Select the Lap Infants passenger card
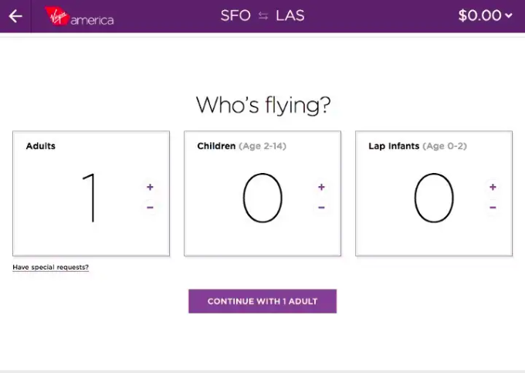 (x=434, y=193)
